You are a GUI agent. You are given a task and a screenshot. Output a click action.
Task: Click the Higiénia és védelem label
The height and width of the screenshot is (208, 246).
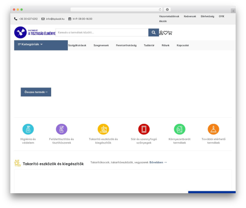[x=28, y=141]
